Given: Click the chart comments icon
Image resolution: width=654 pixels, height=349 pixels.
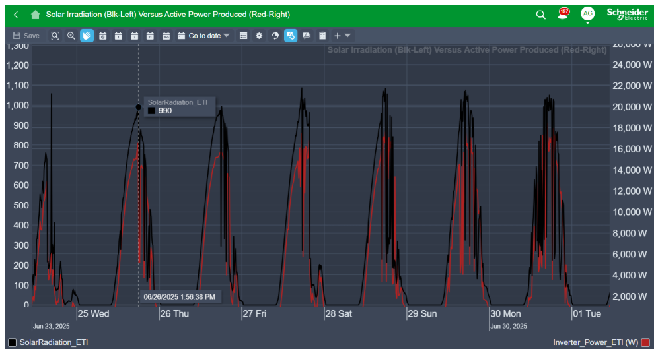Looking at the screenshot, I should (x=307, y=36).
